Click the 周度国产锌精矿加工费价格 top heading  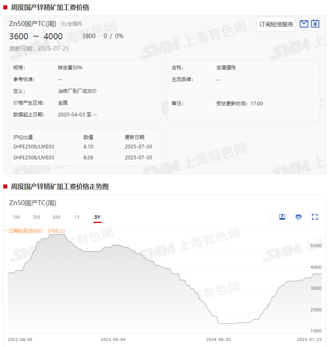[50, 8]
